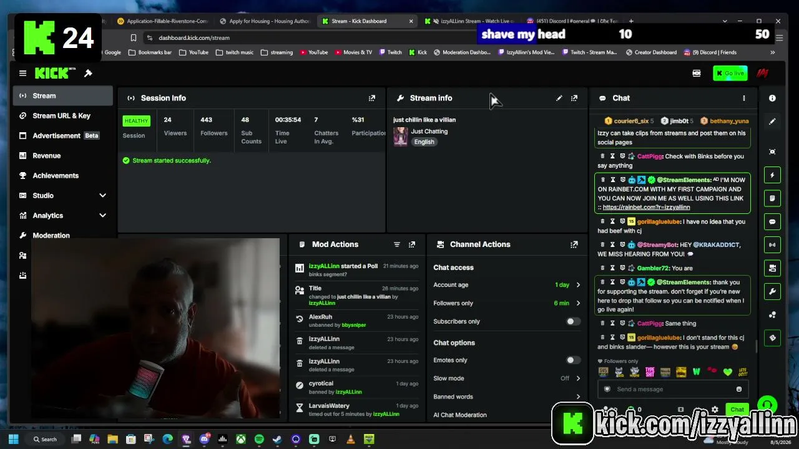
Task: Click the green heart emote
Action: click(x=727, y=372)
